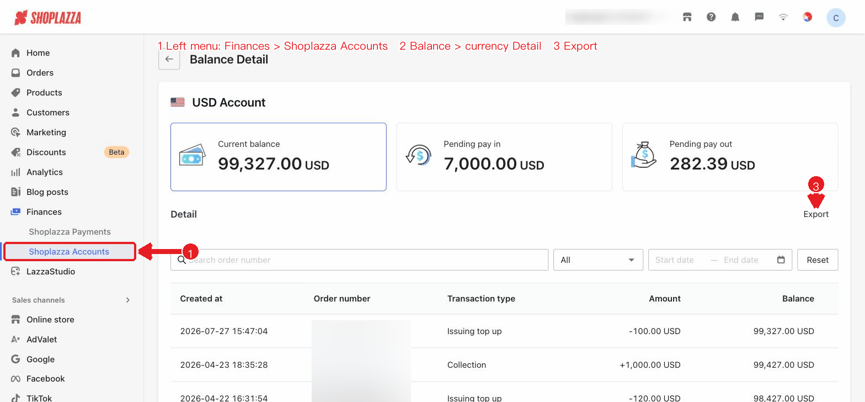Open Customers in the sidebar
Screen dimensions: 865x402
[48, 113]
